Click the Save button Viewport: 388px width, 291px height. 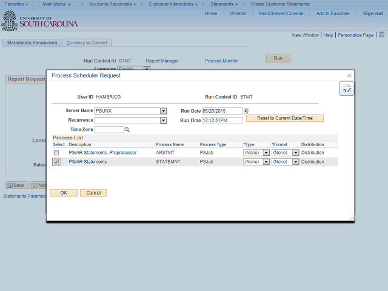pos(16,185)
